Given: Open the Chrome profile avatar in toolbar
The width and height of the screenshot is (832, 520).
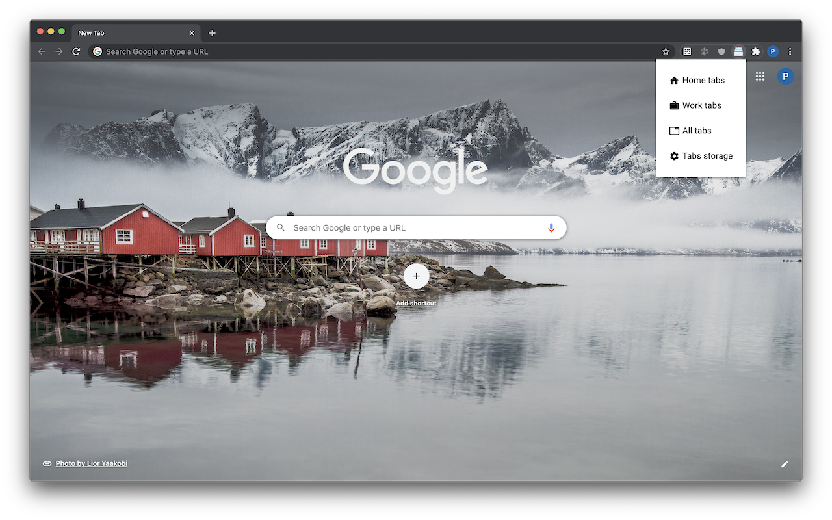Looking at the screenshot, I should 773,51.
